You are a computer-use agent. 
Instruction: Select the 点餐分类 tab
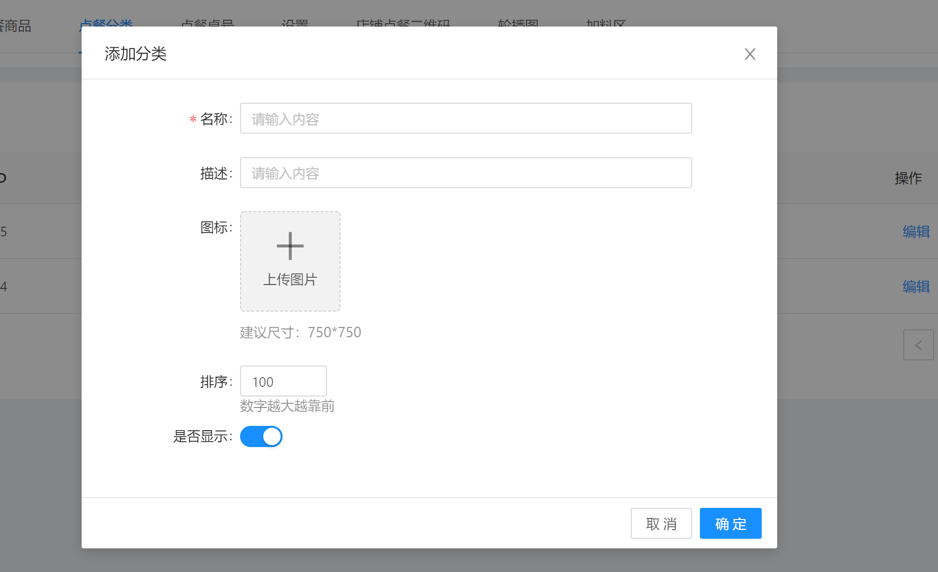106,23
